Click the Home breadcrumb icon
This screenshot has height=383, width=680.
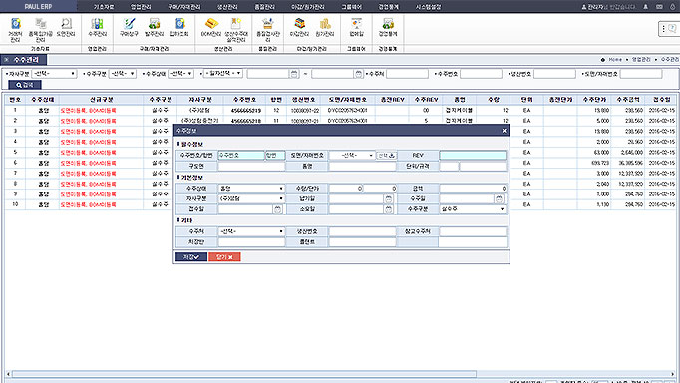(x=603, y=60)
